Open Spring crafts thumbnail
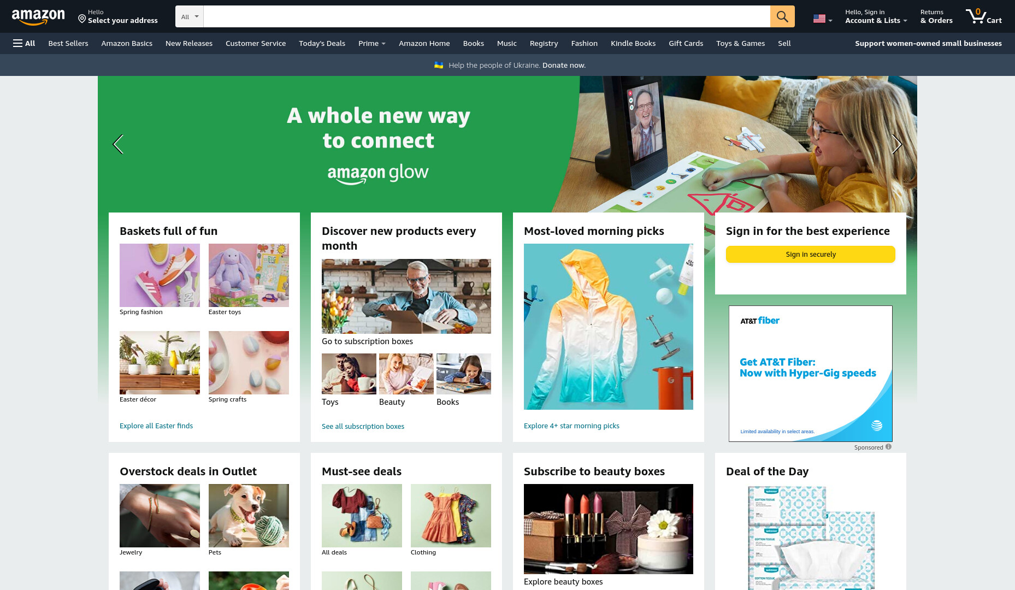The height and width of the screenshot is (590, 1015). 249,363
